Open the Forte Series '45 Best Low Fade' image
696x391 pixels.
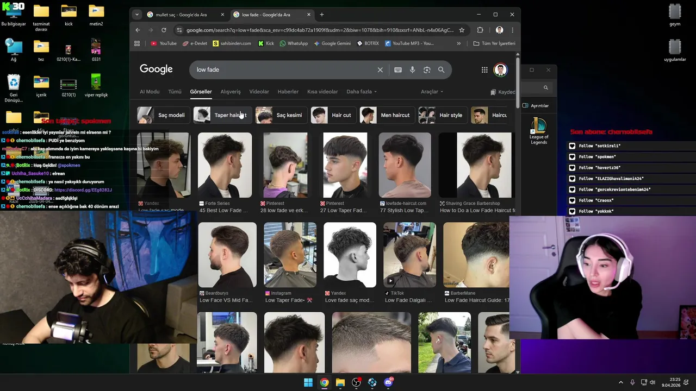(x=225, y=165)
